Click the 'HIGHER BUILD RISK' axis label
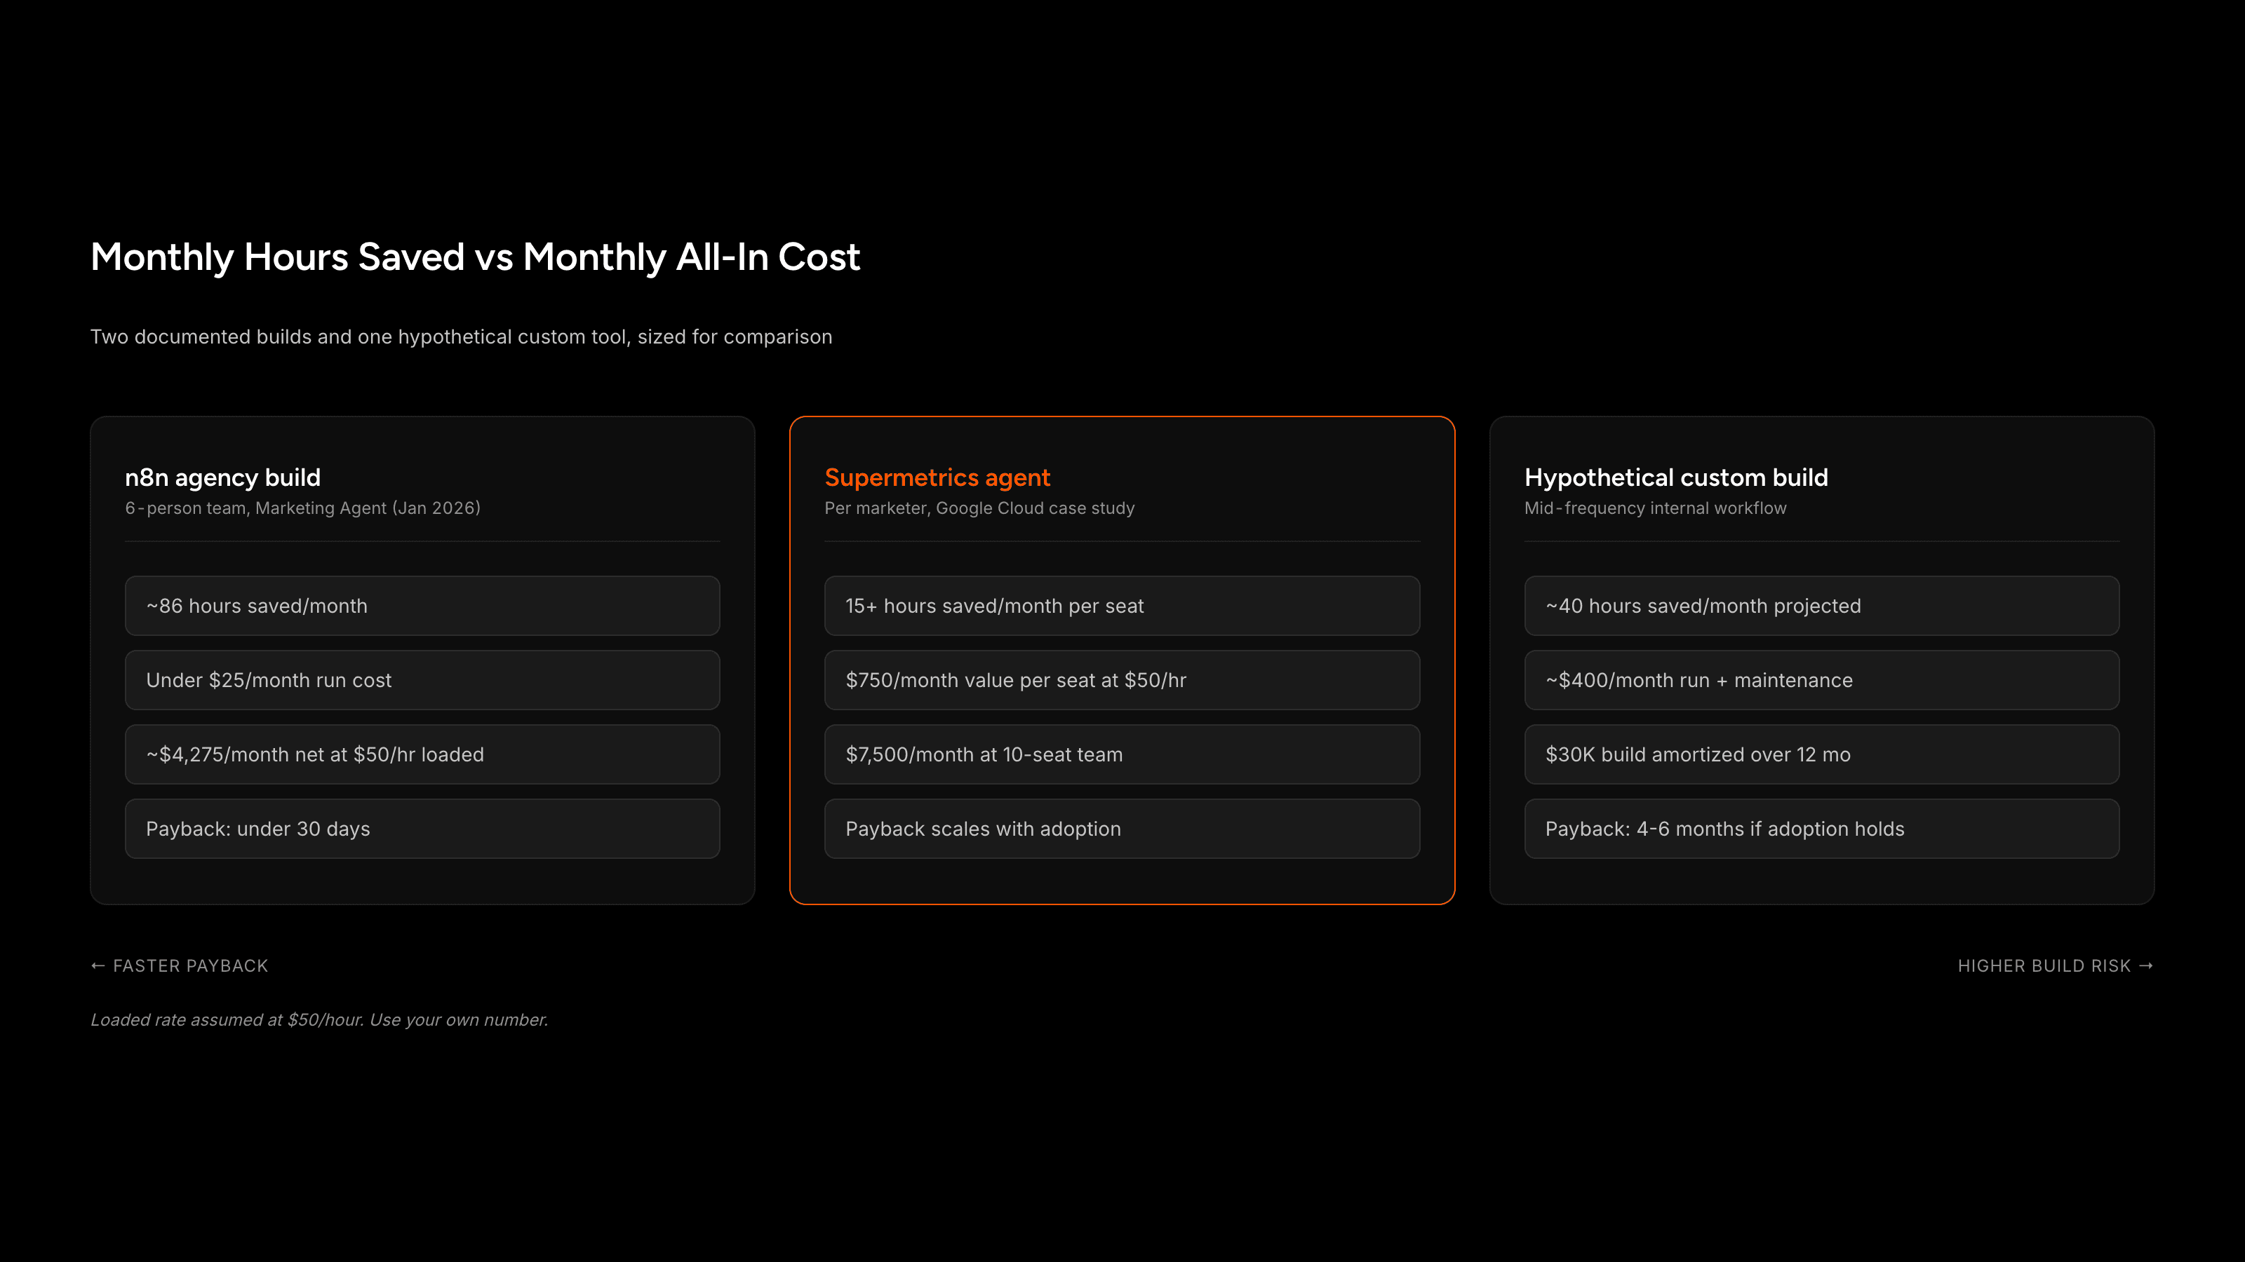Screen dimensions: 2245x1262 coord(2055,966)
